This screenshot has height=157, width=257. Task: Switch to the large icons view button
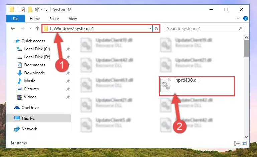[244, 143]
